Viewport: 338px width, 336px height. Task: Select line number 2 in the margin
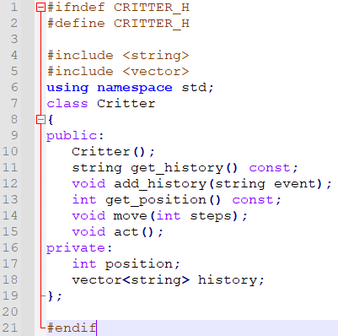click(x=14, y=23)
